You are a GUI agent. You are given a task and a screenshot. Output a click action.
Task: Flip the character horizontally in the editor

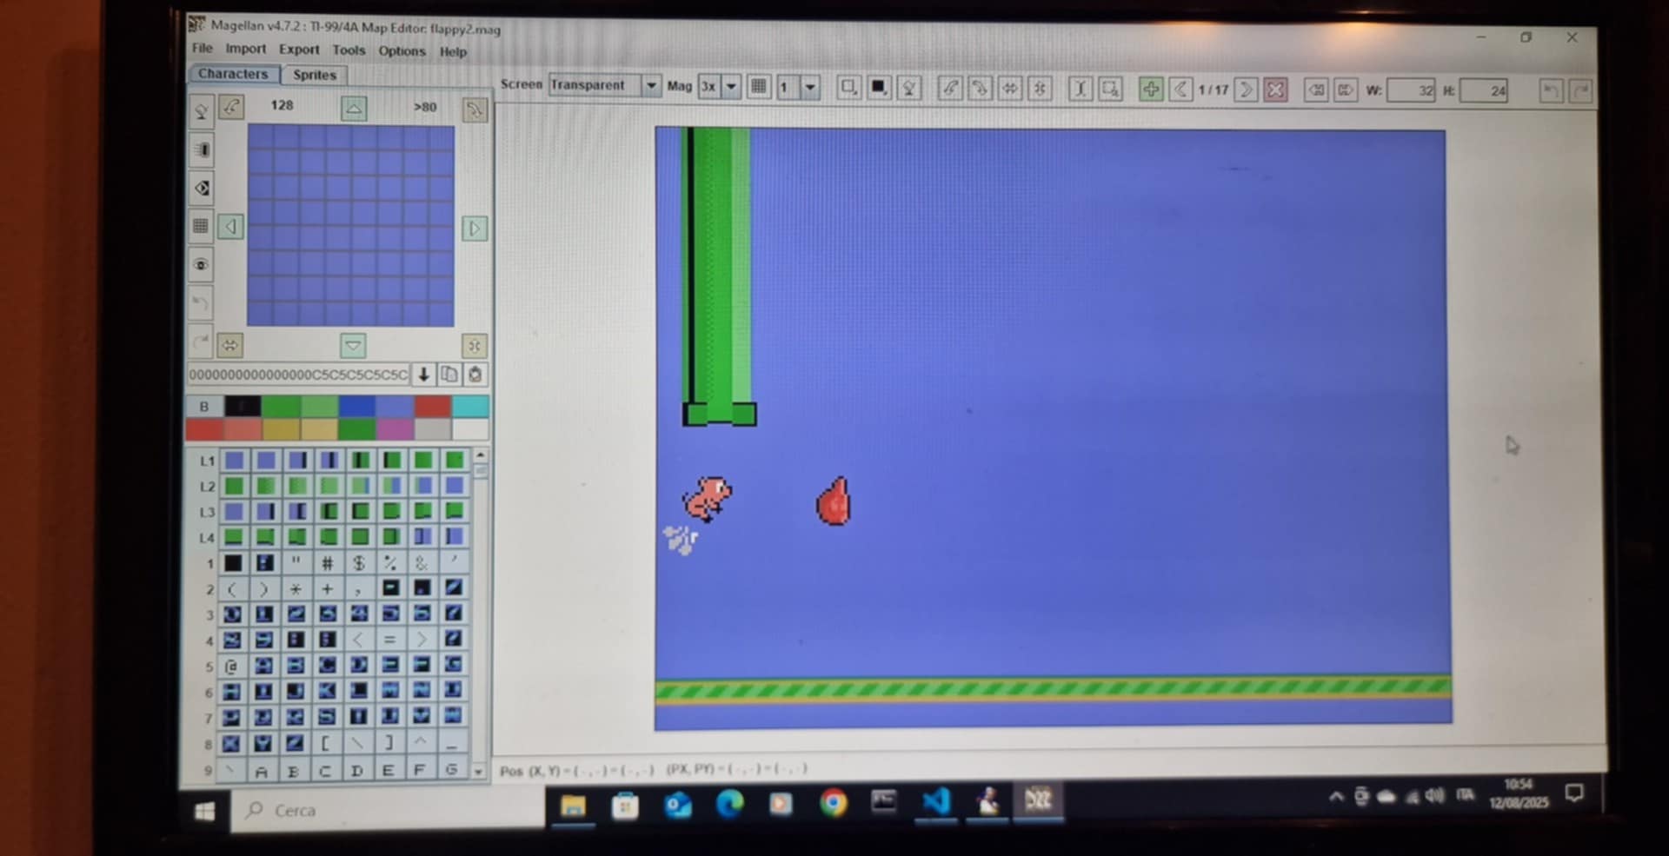(229, 345)
